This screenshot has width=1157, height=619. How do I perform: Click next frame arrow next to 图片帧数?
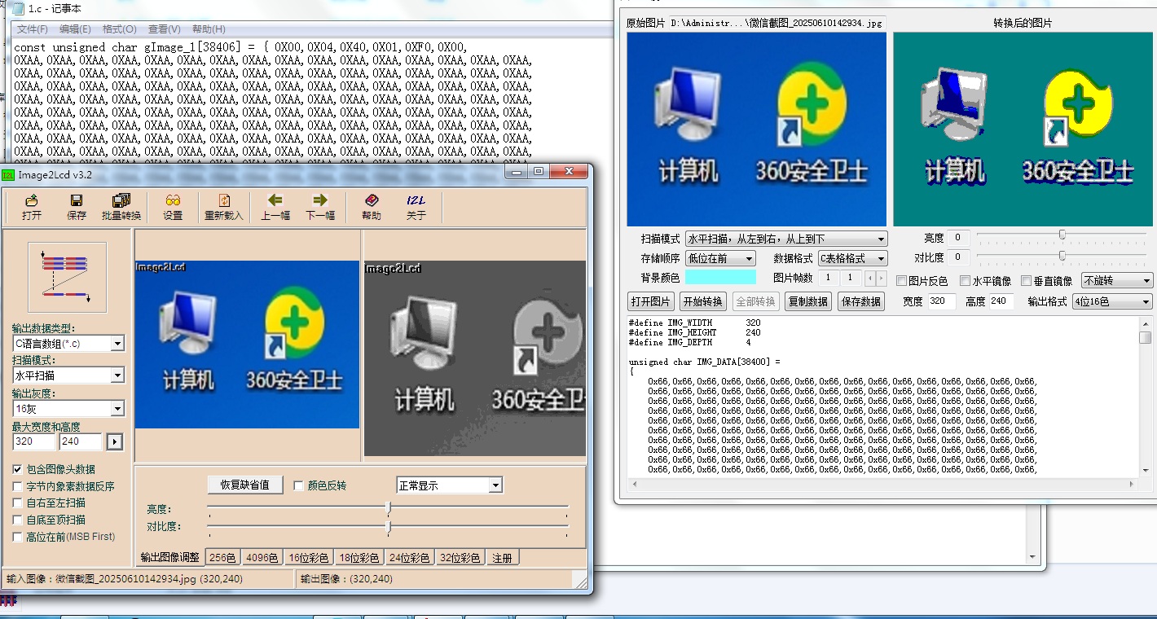click(881, 279)
